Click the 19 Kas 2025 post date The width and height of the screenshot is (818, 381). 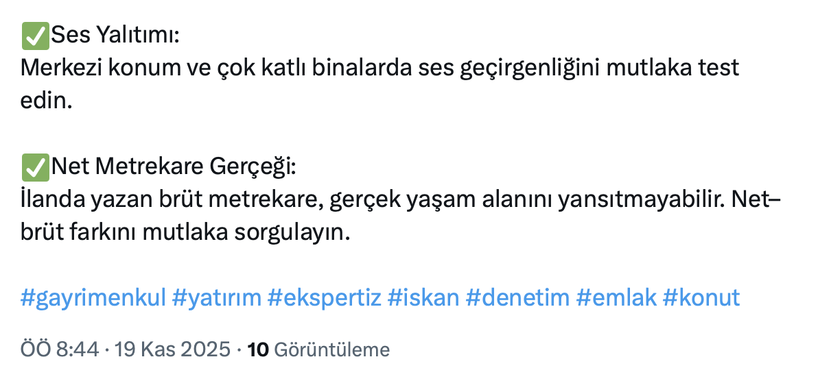171,350
